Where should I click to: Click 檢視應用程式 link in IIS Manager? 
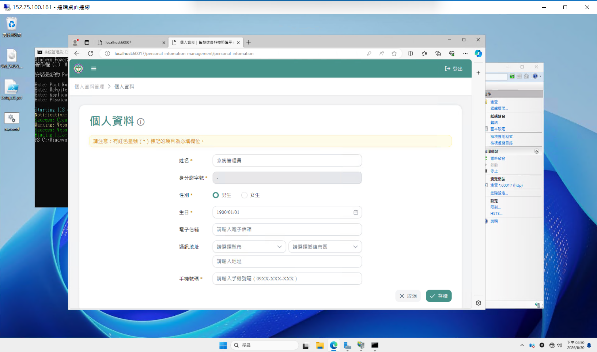click(502, 137)
